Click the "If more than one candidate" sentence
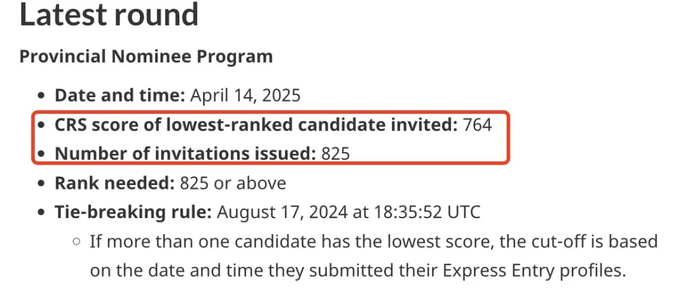687x290 pixels. [374, 256]
